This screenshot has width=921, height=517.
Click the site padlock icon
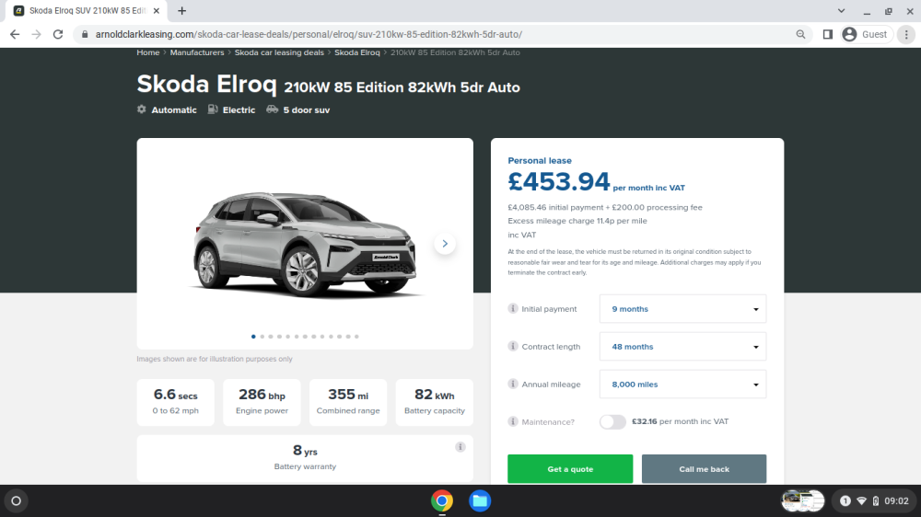[85, 35]
